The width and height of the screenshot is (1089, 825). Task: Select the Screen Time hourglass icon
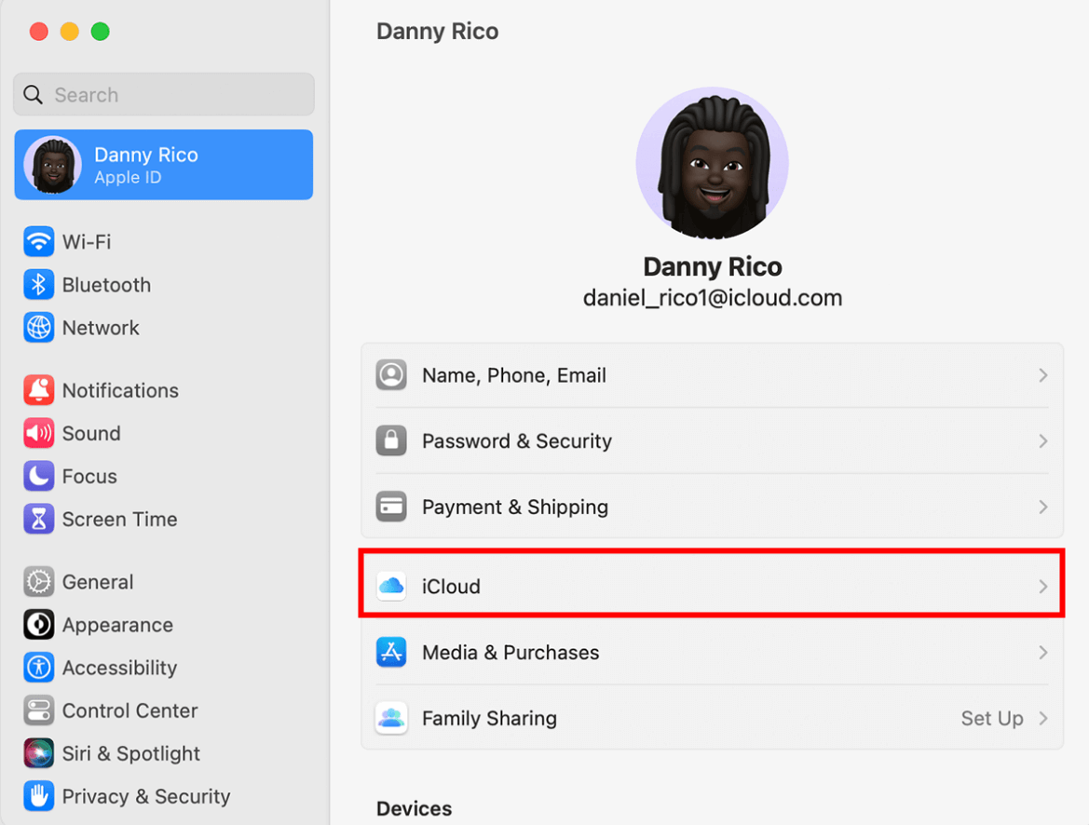38,519
